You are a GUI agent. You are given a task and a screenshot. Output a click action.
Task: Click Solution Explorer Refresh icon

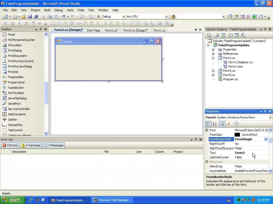click(x=223, y=35)
